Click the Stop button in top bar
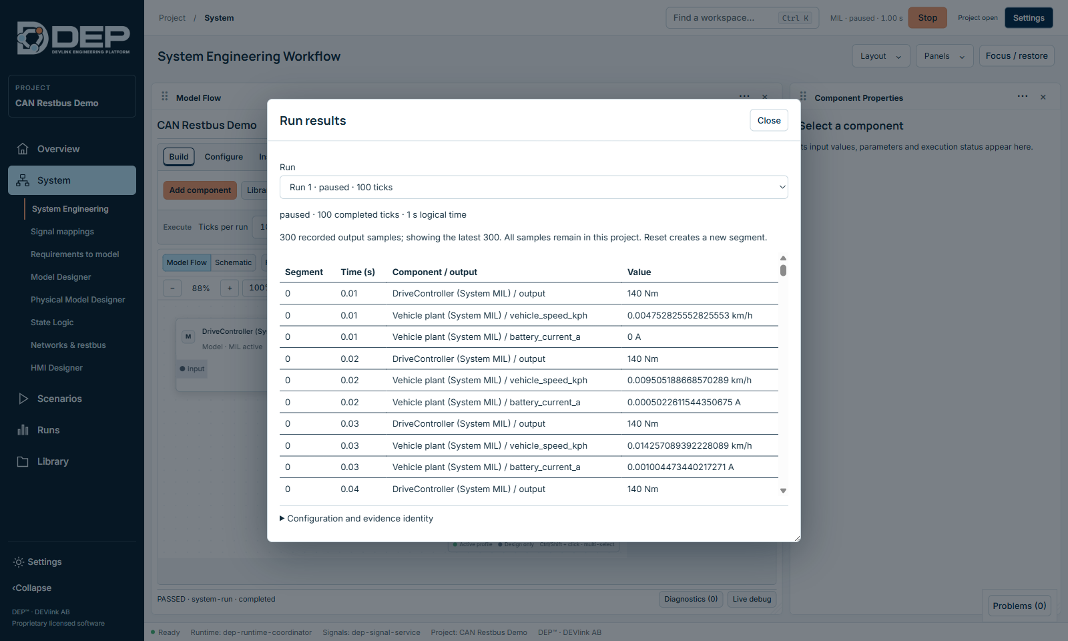Image resolution: width=1068 pixels, height=641 pixels. 927,18
